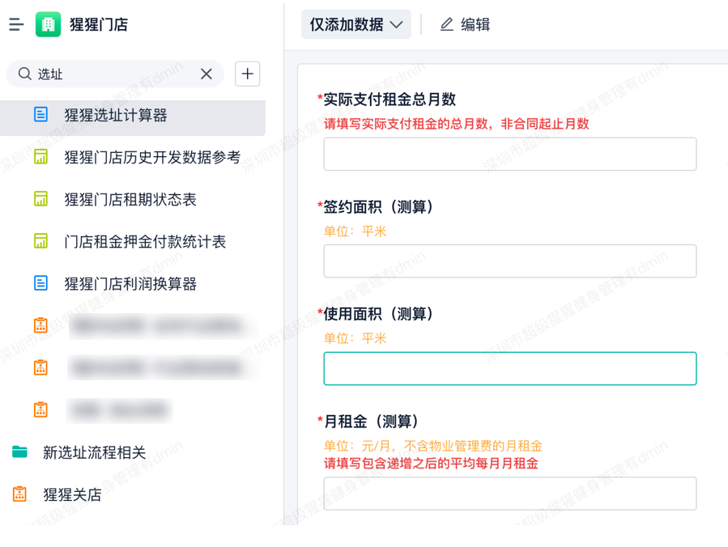Click the 月租金（测算） input field
This screenshot has width=728, height=547.
tap(509, 494)
